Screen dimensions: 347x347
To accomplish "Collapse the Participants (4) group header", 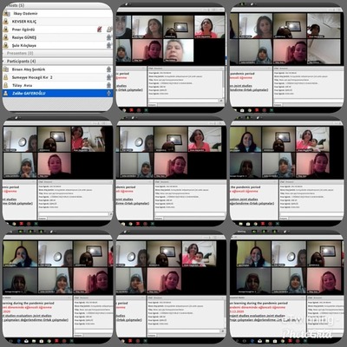I will (57, 62).
